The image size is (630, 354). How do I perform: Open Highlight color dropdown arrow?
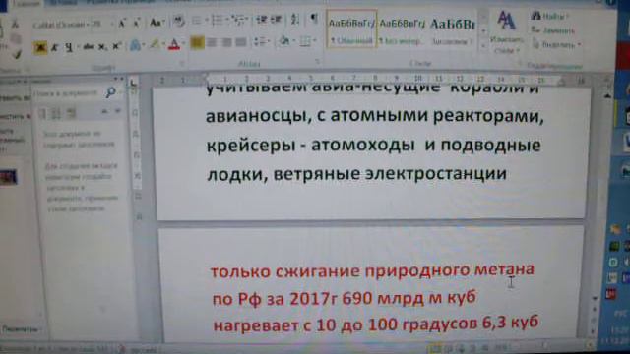coord(163,44)
